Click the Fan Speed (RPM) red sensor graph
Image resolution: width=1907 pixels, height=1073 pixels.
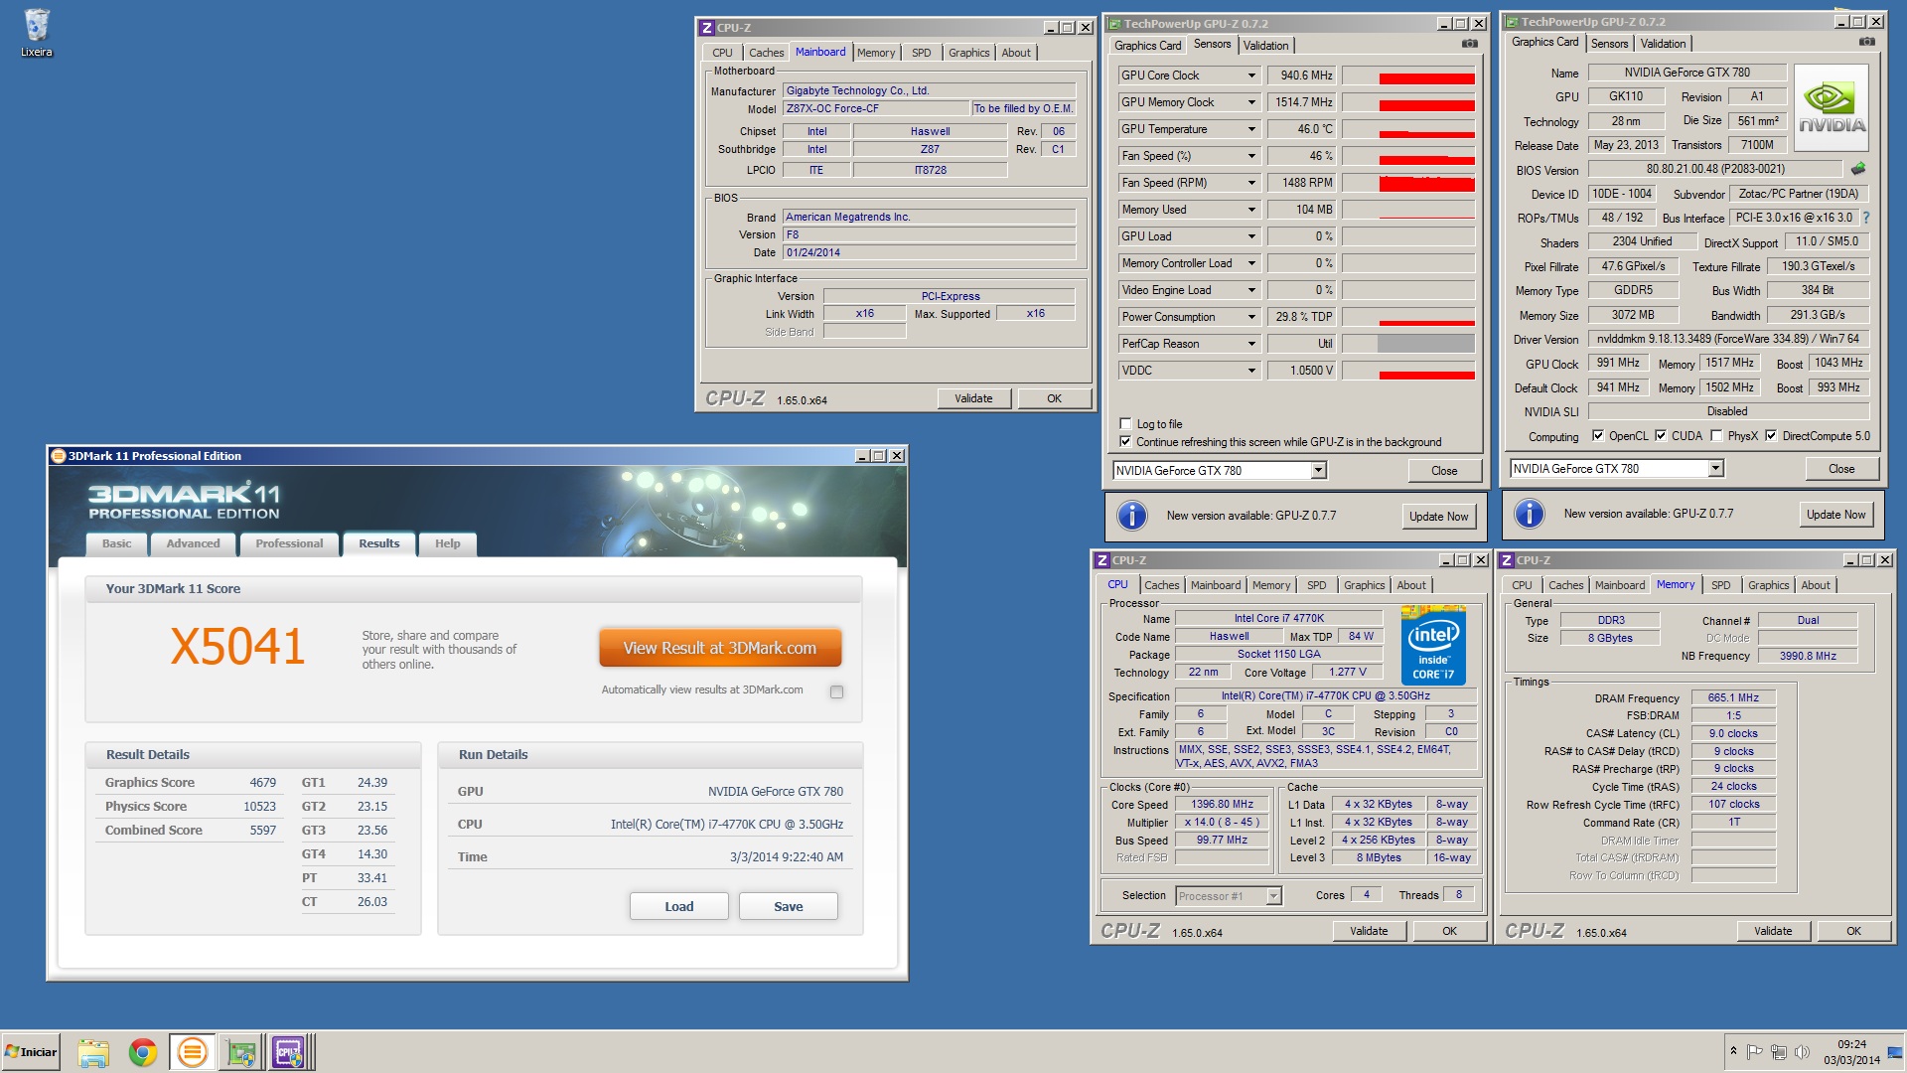point(1408,183)
